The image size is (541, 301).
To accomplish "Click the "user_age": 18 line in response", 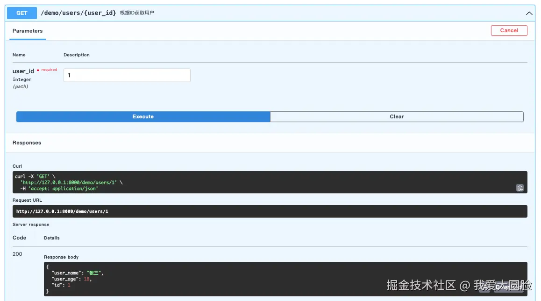I will pyautogui.click(x=71, y=279).
